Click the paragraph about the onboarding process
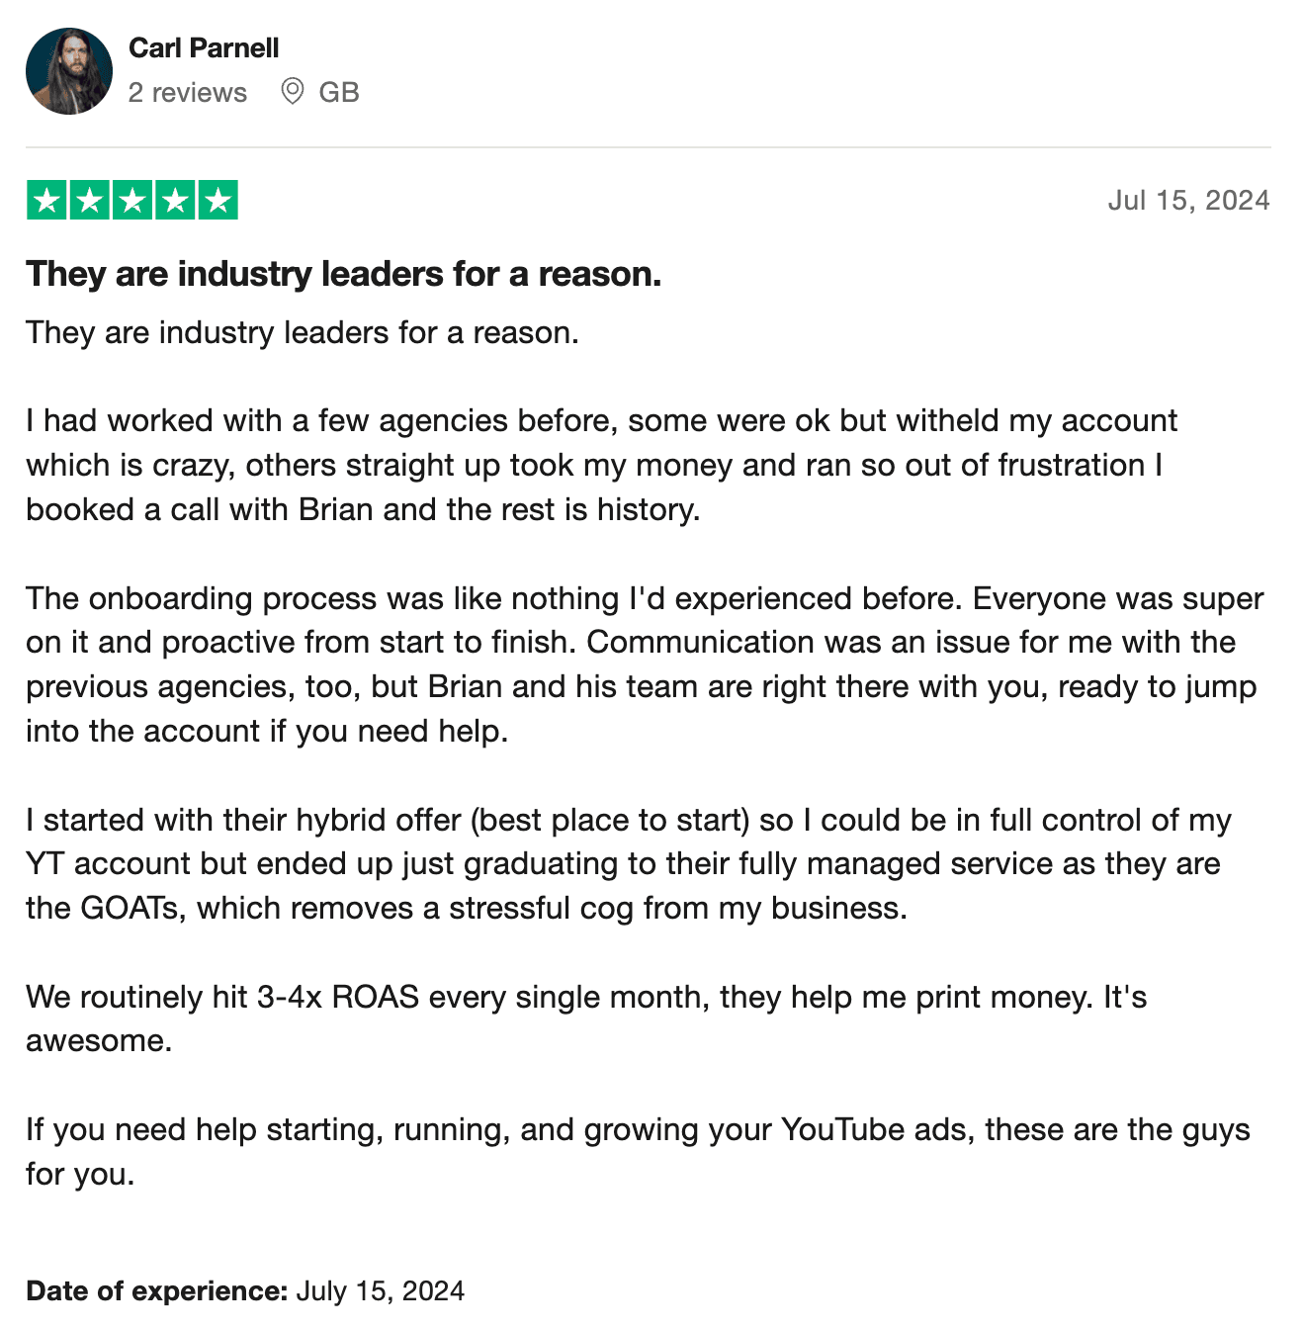This screenshot has height=1329, width=1303. pos(643,664)
